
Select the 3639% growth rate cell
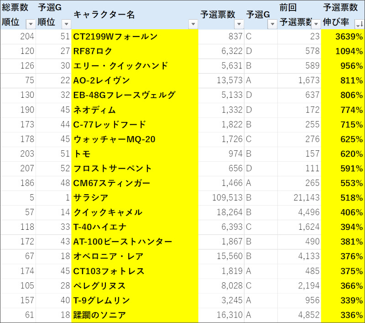coord(343,37)
